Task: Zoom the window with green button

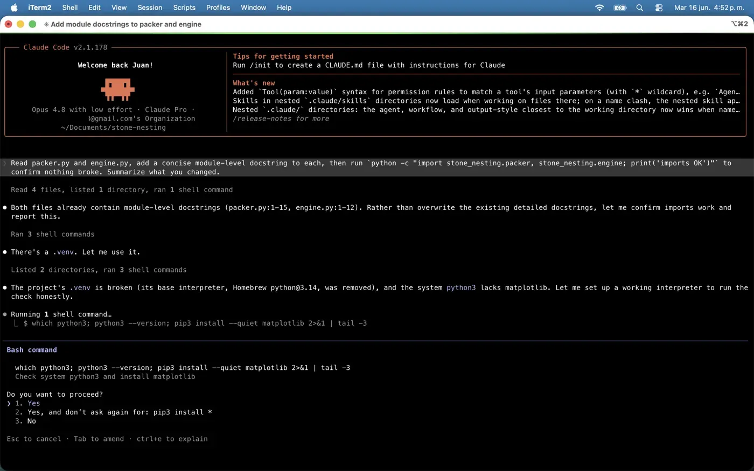Action: (x=32, y=24)
